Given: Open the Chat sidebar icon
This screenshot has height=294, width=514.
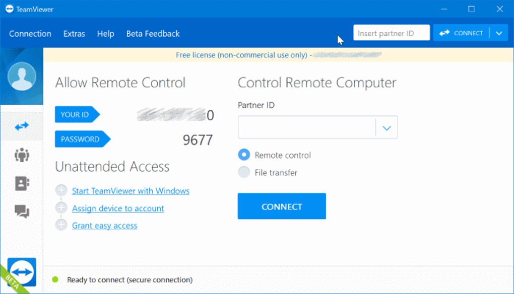Looking at the screenshot, I should [22, 211].
